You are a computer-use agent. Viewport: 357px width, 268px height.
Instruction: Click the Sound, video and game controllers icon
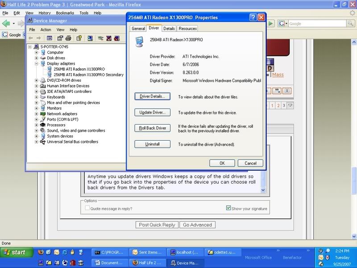[43, 130]
